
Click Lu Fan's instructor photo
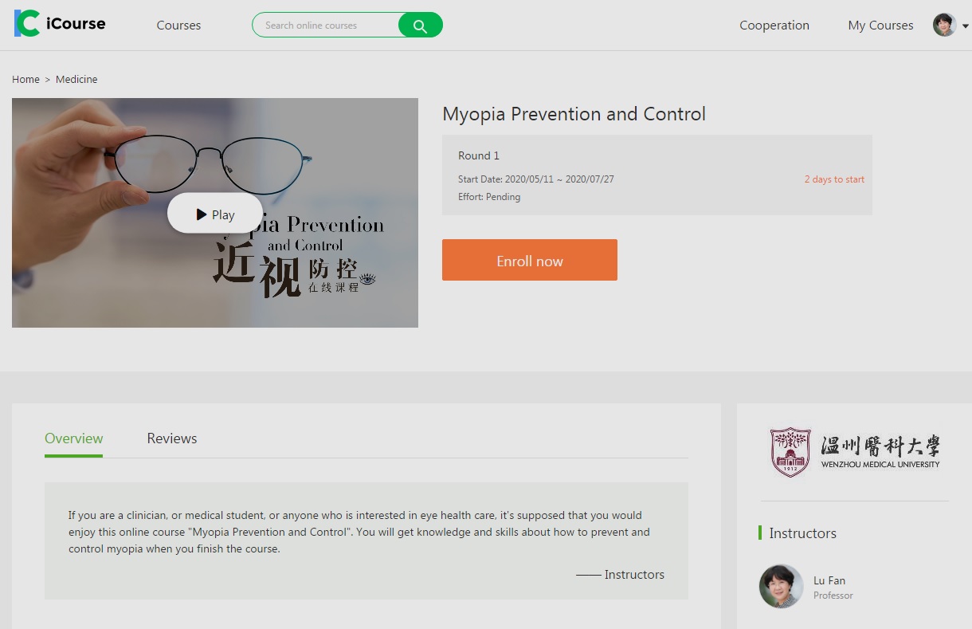(781, 587)
